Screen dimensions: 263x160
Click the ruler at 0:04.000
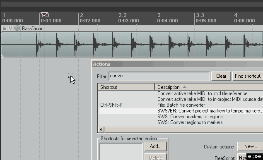pyautogui.click(x=167, y=21)
